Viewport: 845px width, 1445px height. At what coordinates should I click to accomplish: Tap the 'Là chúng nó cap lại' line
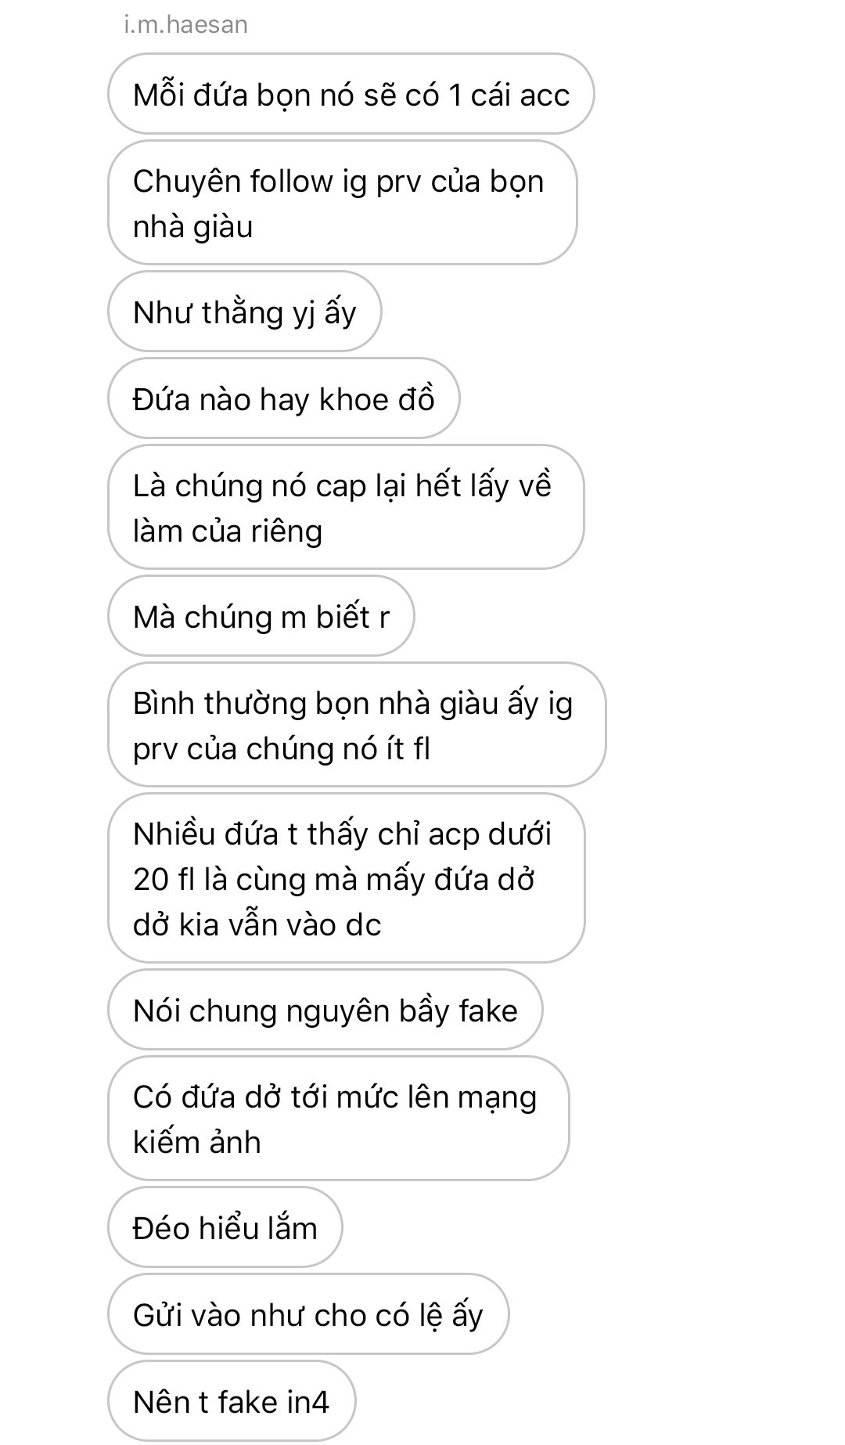point(342,486)
